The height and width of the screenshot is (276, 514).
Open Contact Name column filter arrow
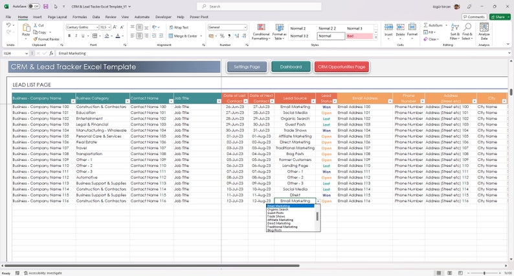coord(171,101)
